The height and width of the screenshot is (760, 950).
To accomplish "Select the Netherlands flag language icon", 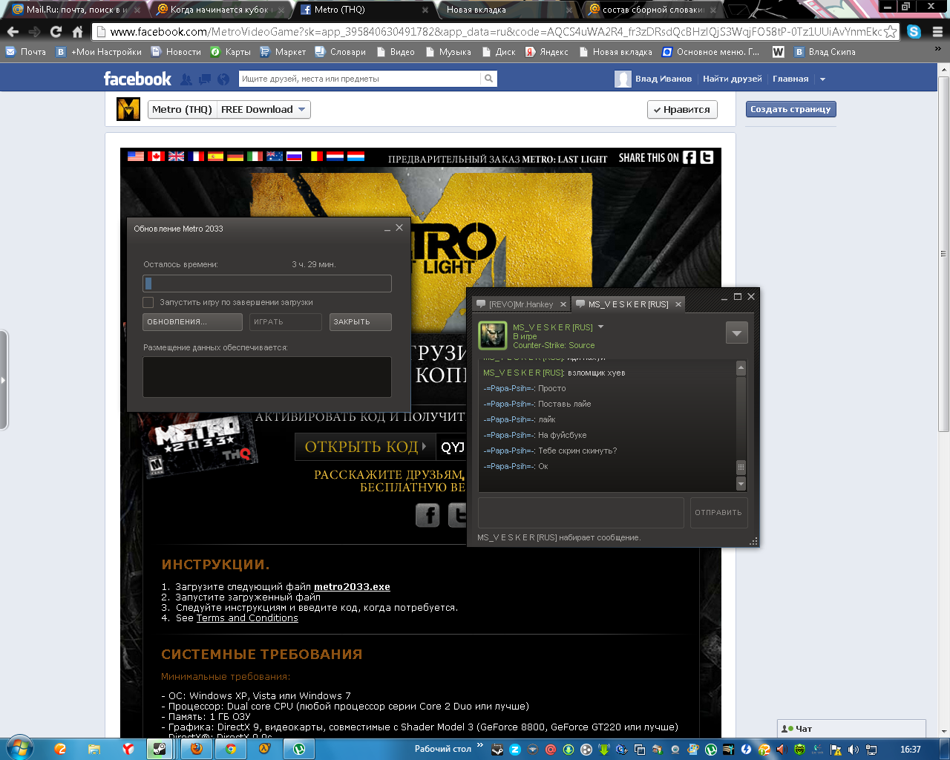I will (335, 157).
